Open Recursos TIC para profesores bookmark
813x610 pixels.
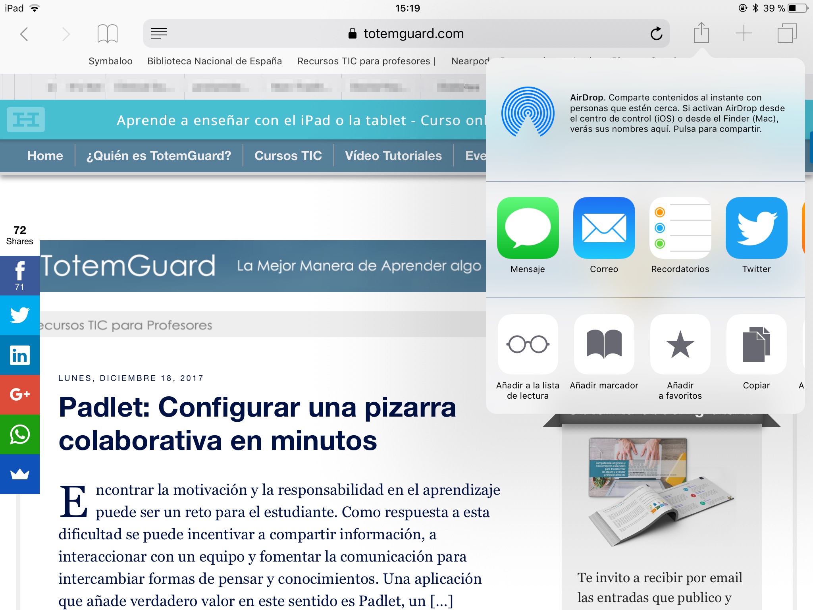click(366, 61)
